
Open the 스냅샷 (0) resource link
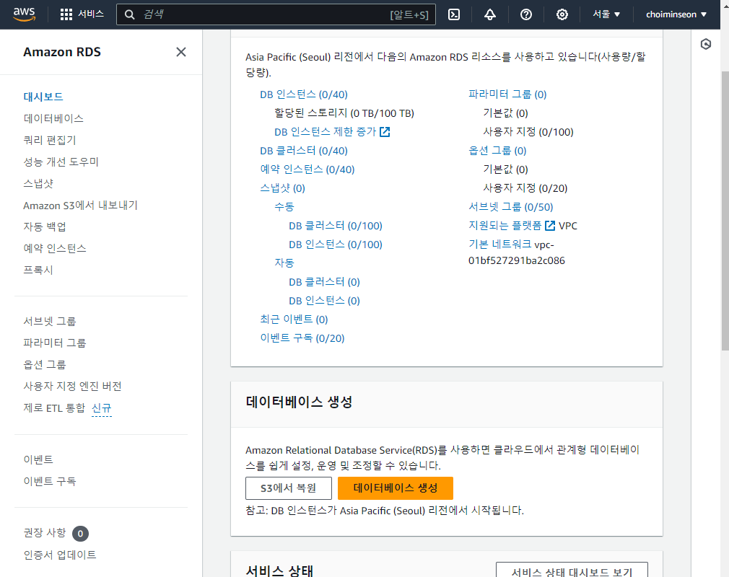[x=282, y=188]
